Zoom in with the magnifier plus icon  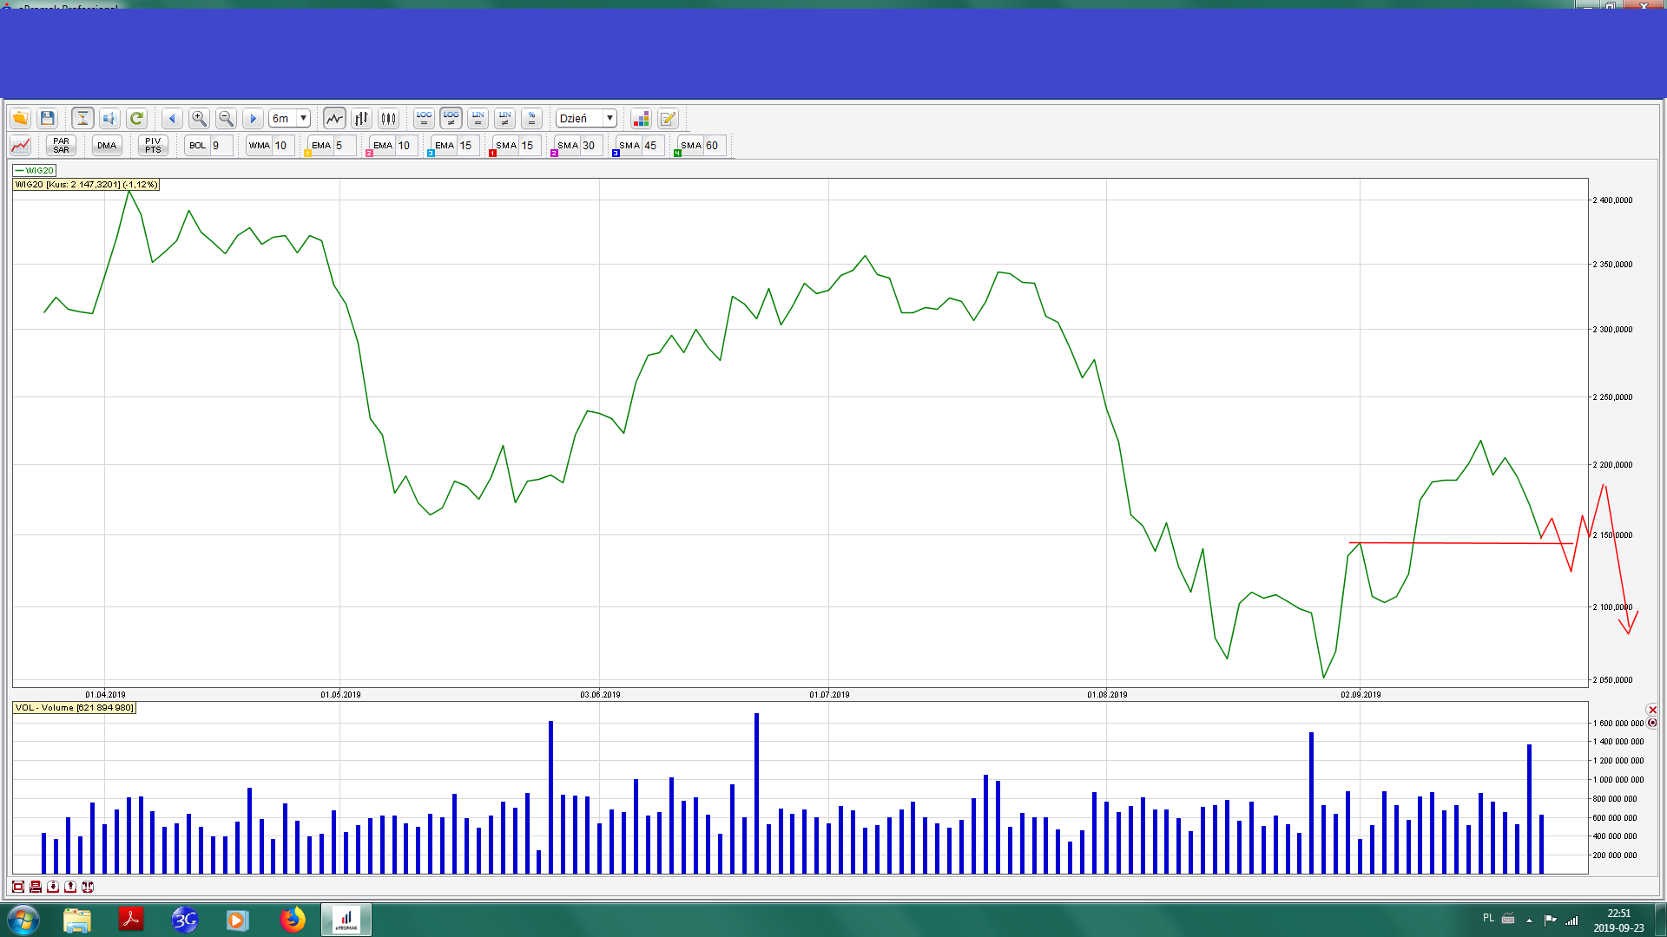tap(199, 119)
